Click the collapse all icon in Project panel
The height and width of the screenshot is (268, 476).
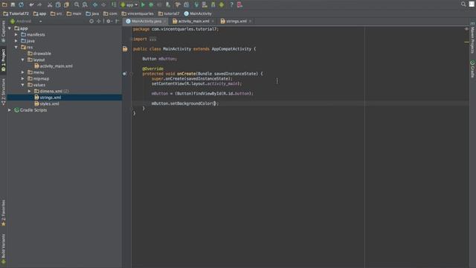click(x=99, y=22)
